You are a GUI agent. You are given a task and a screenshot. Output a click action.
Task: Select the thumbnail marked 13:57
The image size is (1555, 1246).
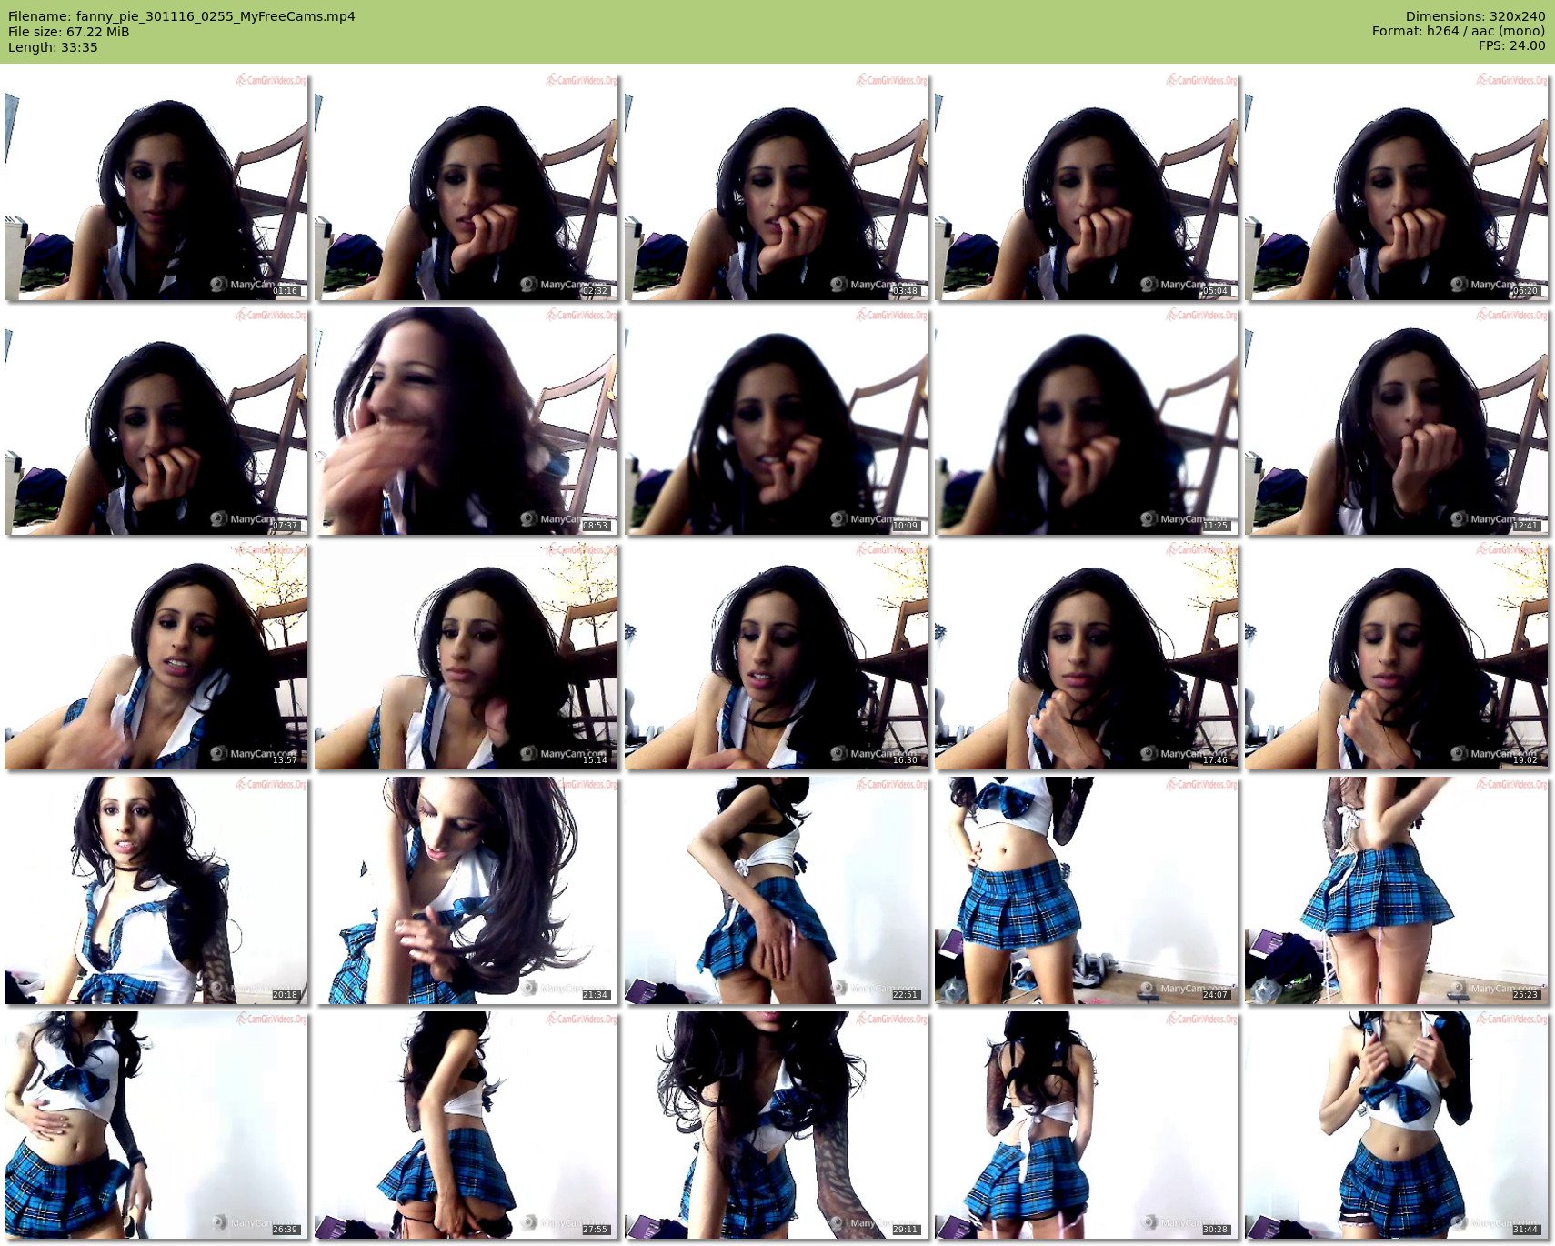click(155, 656)
